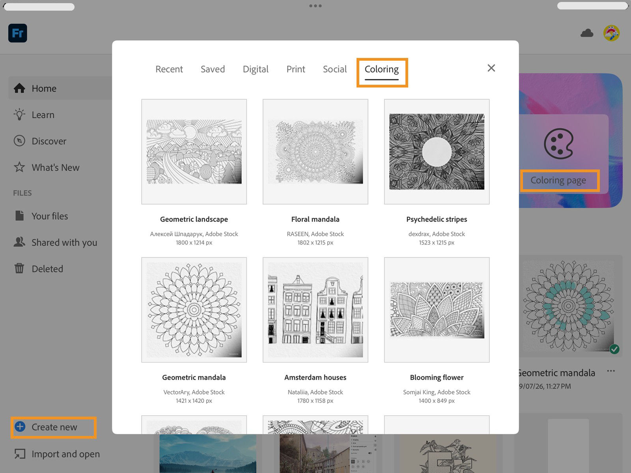Open the Discover section

(49, 141)
